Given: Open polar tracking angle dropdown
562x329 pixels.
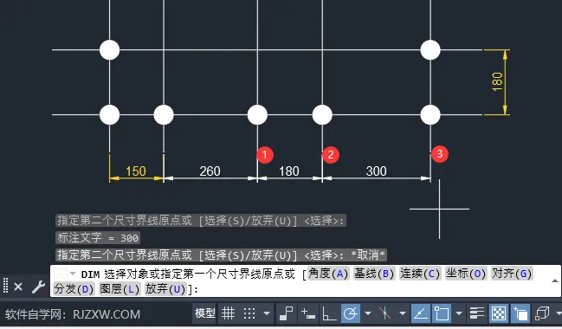Looking at the screenshot, I should 368,313.
